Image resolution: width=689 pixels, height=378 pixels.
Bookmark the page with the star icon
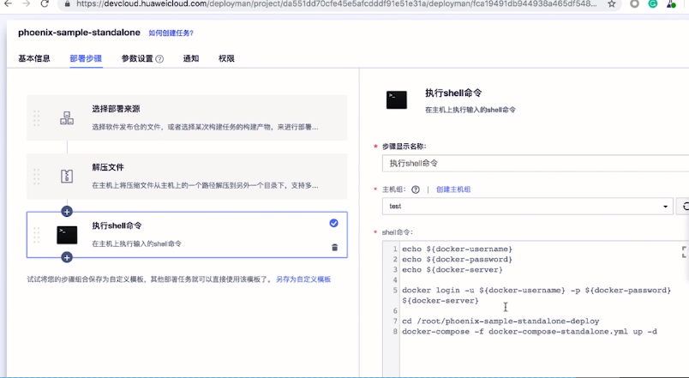coord(611,4)
